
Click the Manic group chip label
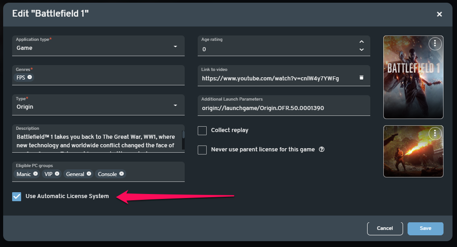[x=23, y=174]
